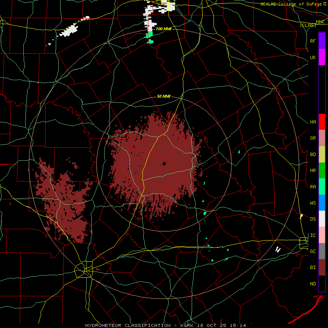Click the BI dark red legend swatch
The height and width of the screenshot is (328, 328).
coord(322,268)
